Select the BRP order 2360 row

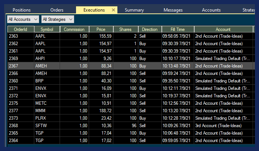click(112, 81)
